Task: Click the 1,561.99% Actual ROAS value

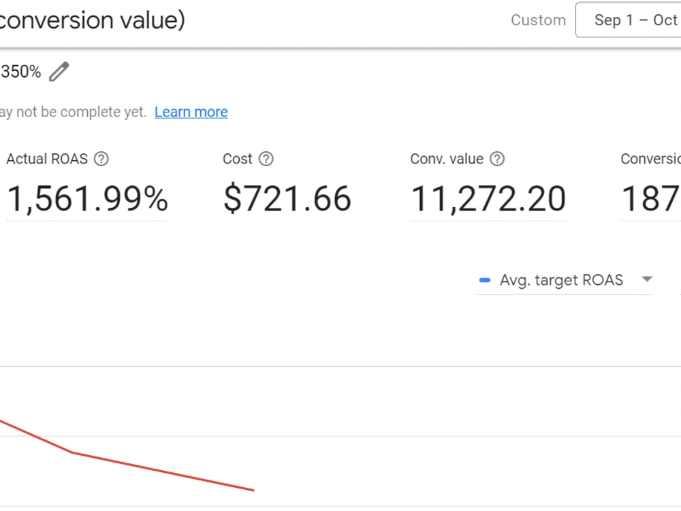Action: pos(87,199)
